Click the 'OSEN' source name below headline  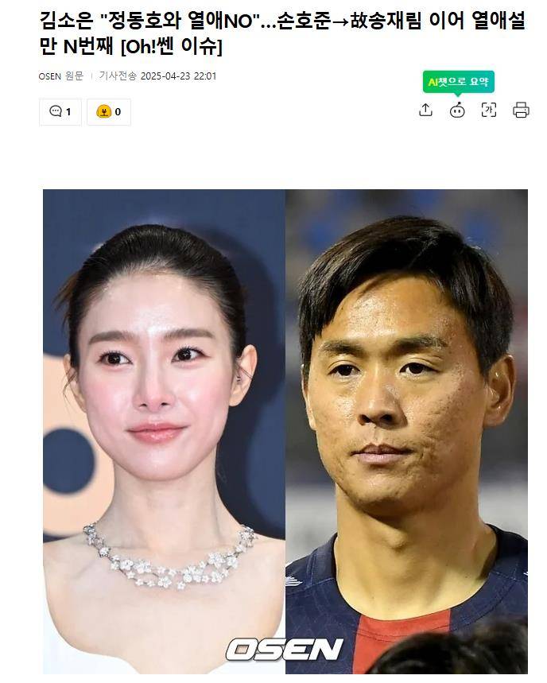[x=49, y=76]
